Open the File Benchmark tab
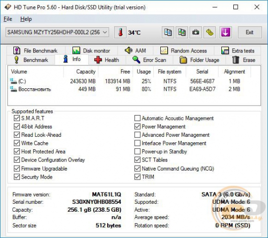This screenshot has width=268, height=238. coord(36,51)
